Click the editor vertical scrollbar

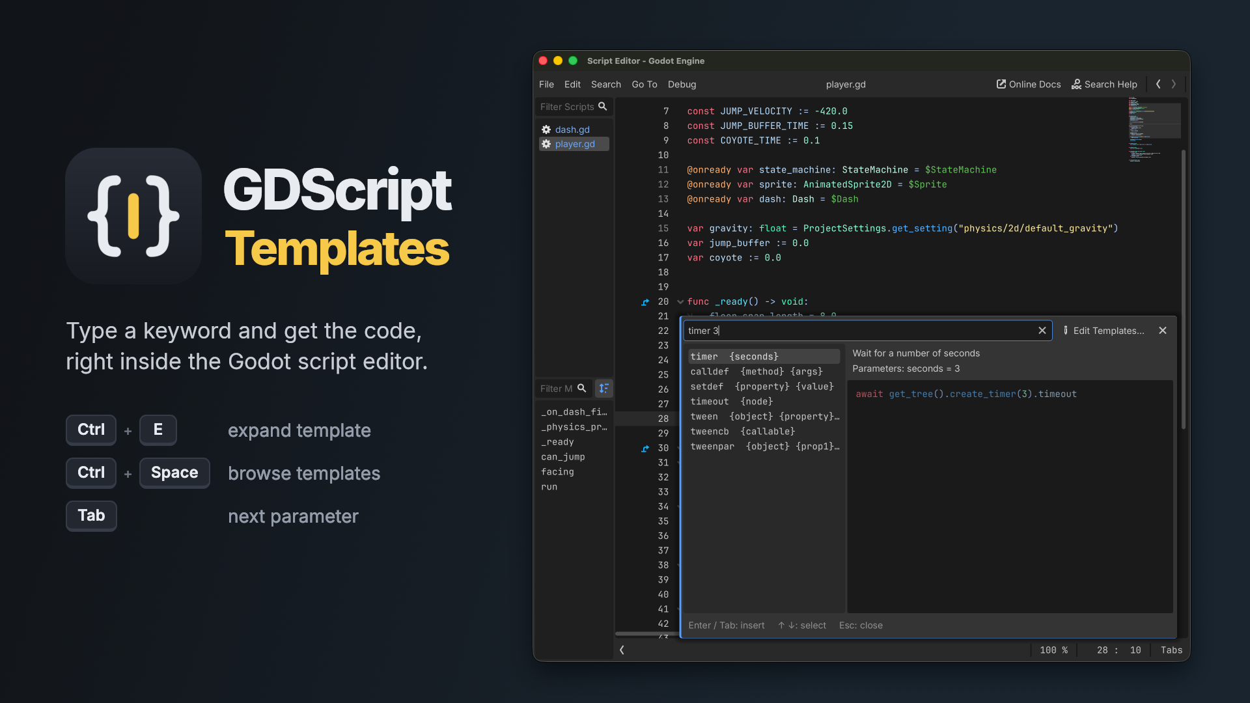[x=1184, y=290]
